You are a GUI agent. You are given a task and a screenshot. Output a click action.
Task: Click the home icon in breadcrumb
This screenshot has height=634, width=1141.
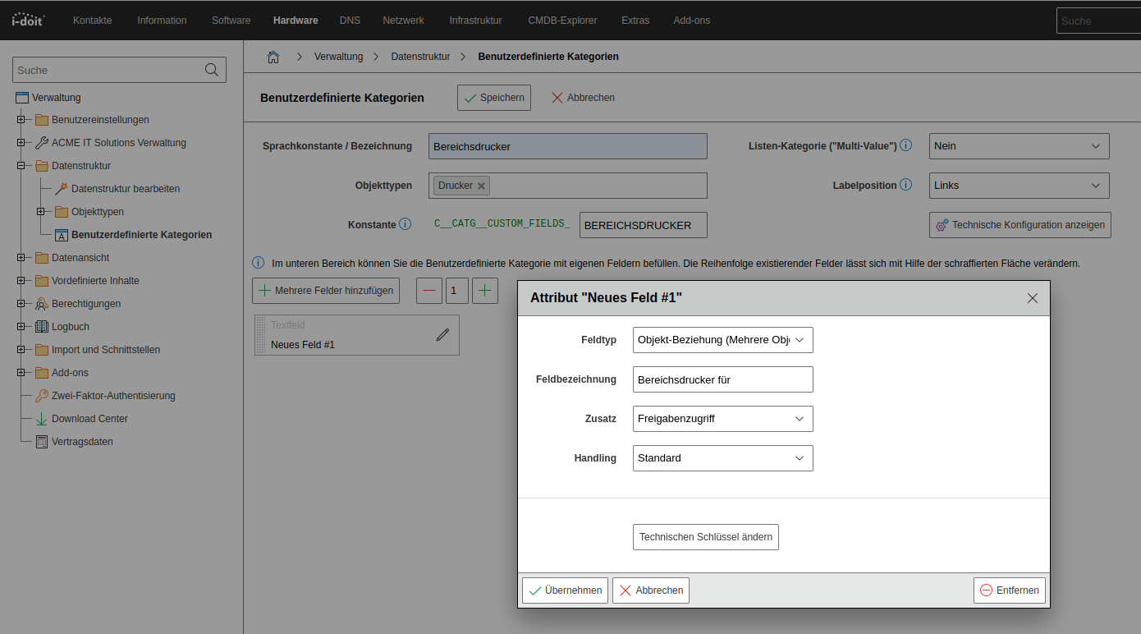click(x=273, y=57)
